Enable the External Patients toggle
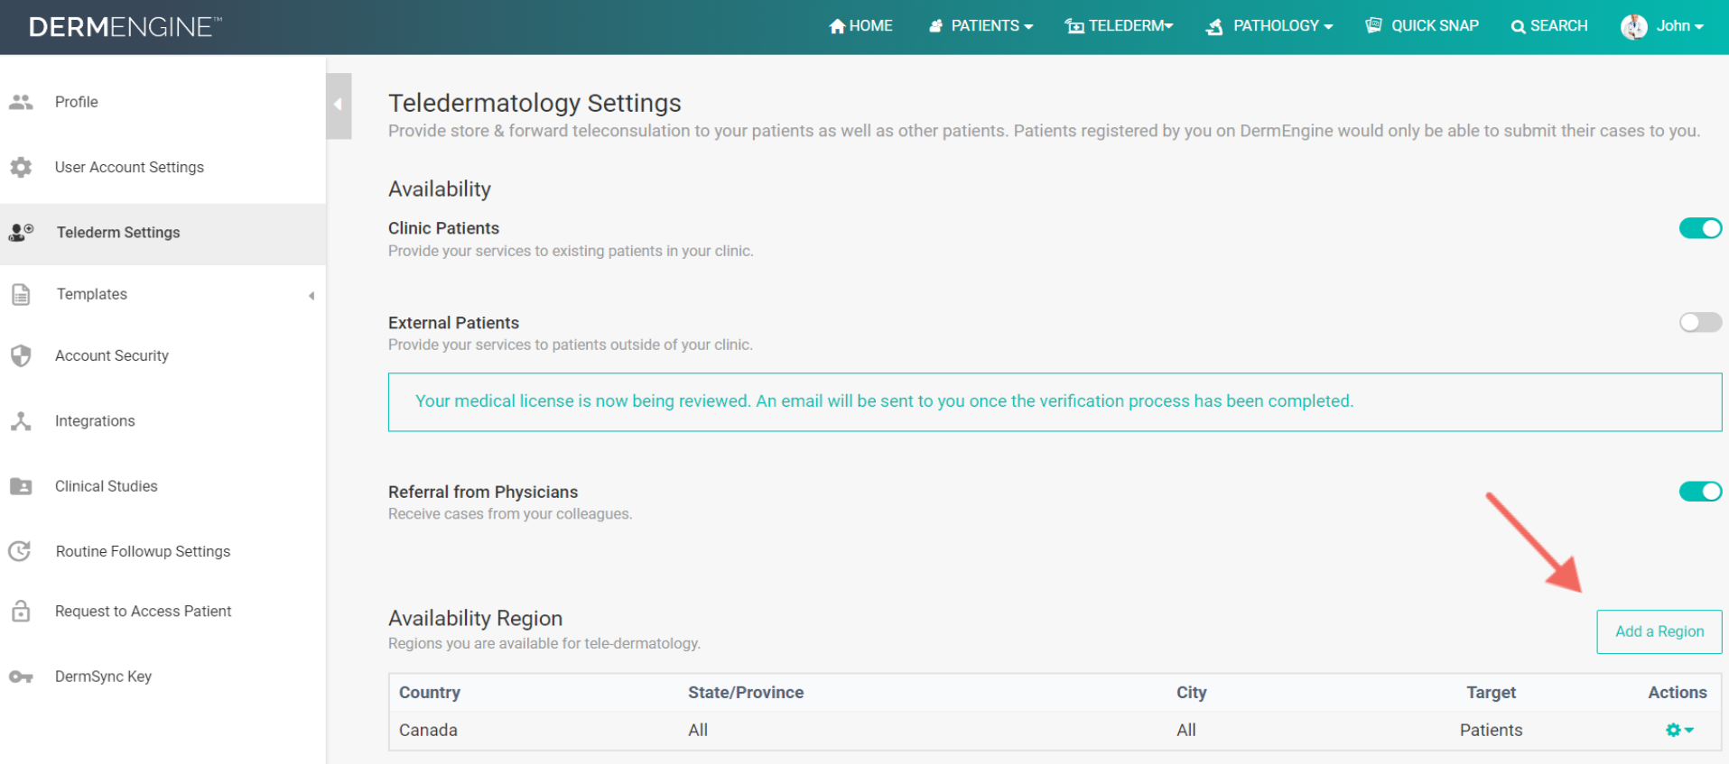This screenshot has width=1729, height=764. point(1700,322)
